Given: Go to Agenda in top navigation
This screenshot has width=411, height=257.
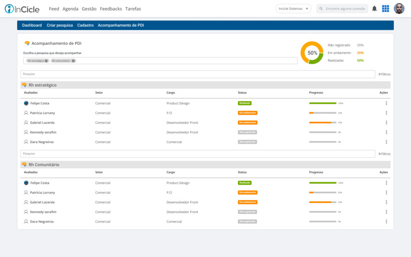Looking at the screenshot, I should (70, 9).
